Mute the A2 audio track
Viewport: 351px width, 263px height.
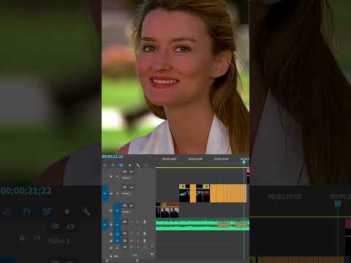[132, 233]
